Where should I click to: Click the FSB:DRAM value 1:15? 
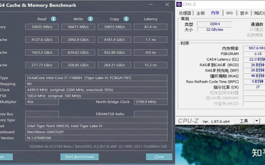(254, 54)
